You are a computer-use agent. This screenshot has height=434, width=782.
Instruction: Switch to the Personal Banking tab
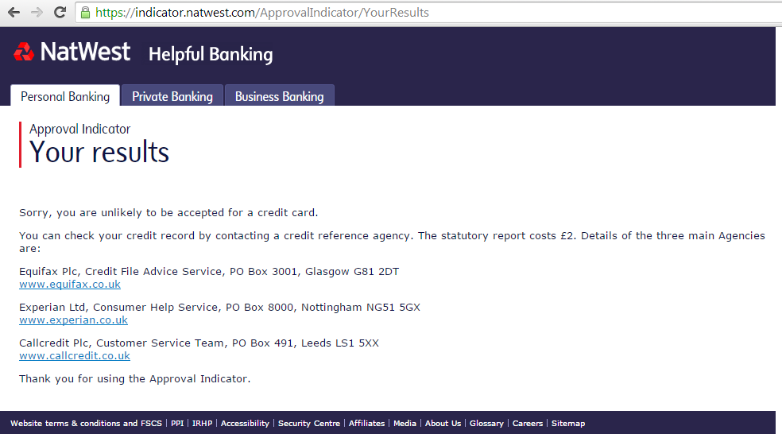pyautogui.click(x=65, y=95)
